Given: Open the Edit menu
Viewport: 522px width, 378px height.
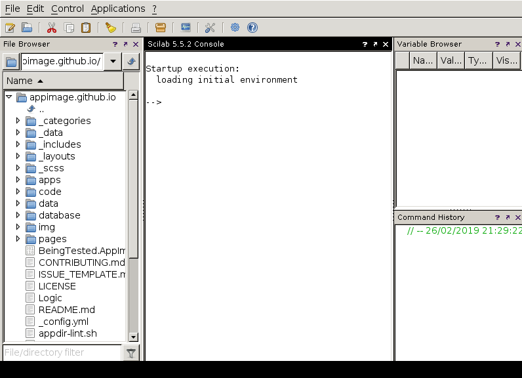Looking at the screenshot, I should point(35,9).
